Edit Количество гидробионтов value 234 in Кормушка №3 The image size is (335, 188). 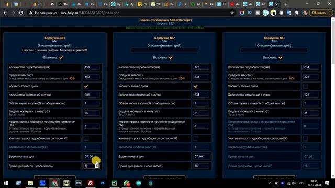click(311, 67)
